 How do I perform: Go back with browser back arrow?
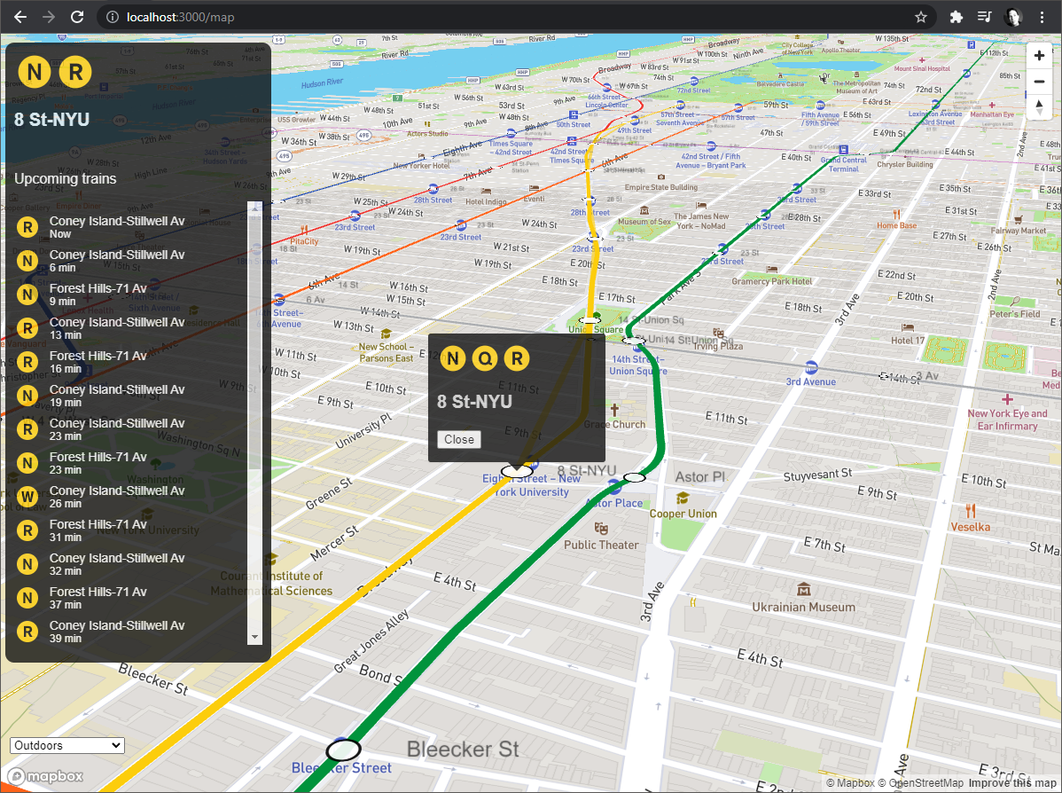pos(20,17)
